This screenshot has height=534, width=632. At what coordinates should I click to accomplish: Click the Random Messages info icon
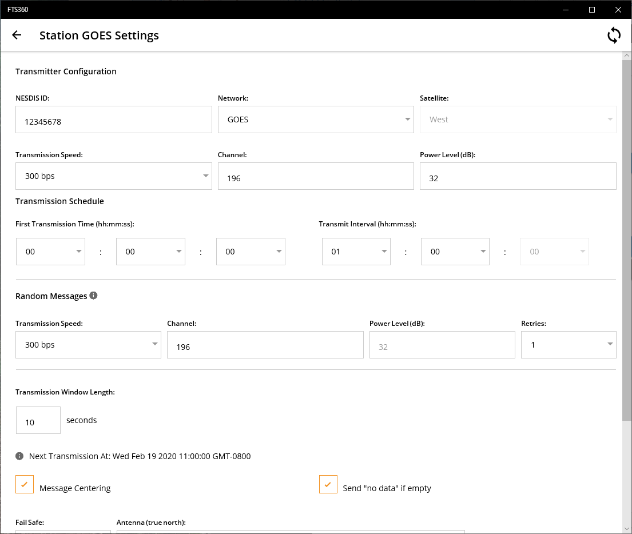(x=93, y=296)
